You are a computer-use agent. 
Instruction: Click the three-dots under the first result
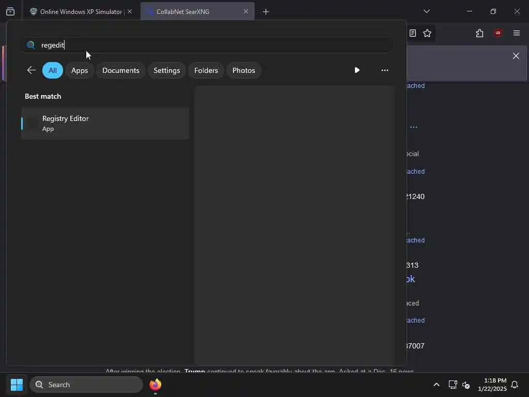[414, 127]
